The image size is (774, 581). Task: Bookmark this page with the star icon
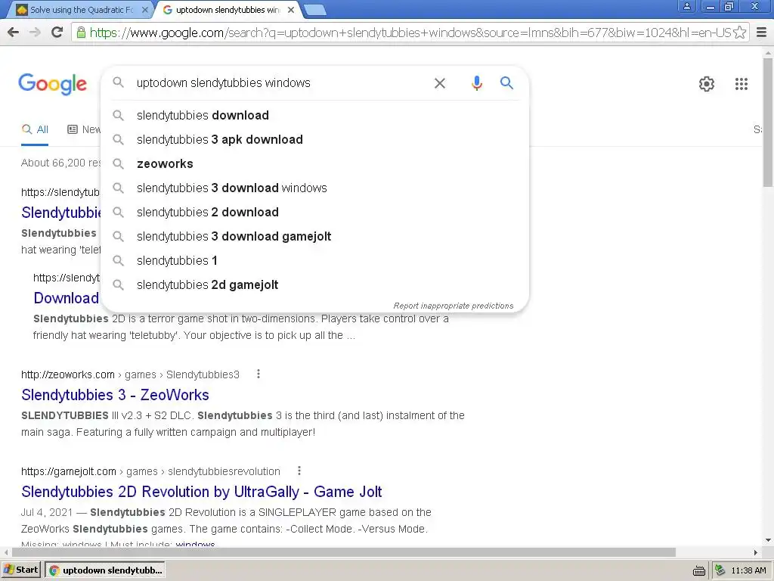739,33
